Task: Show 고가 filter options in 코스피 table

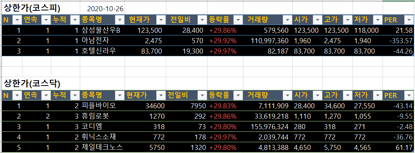Action: pos(348,20)
